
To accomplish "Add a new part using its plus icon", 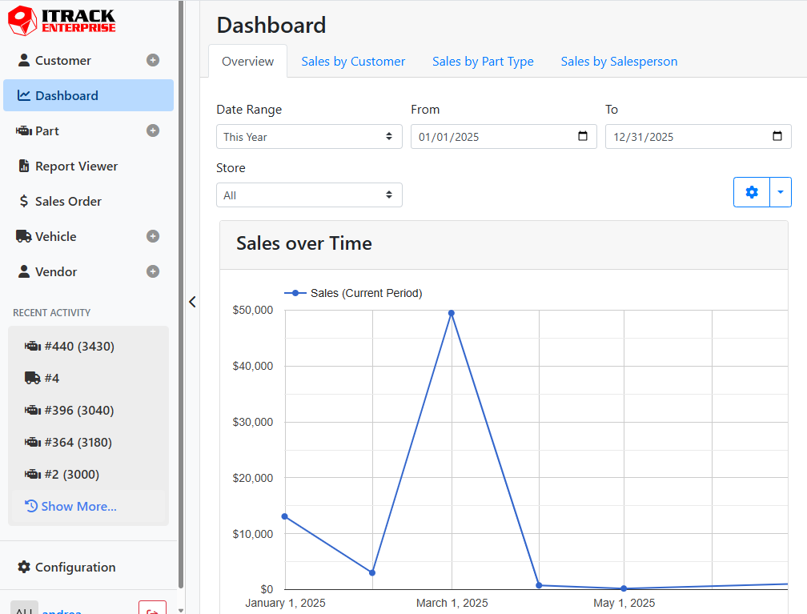I will click(152, 130).
